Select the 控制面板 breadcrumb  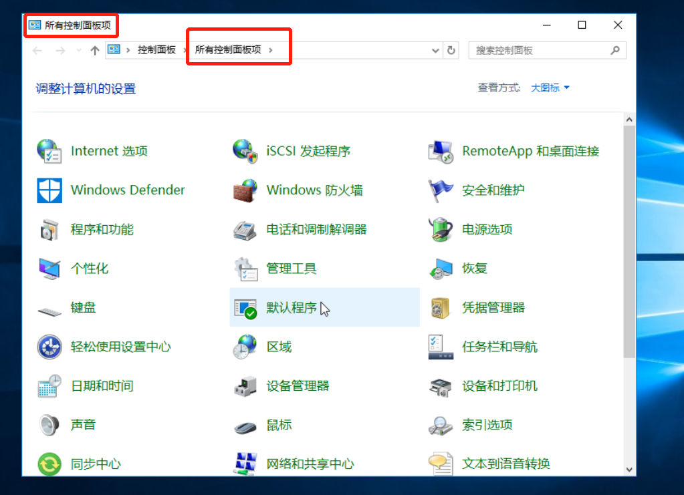click(x=156, y=50)
